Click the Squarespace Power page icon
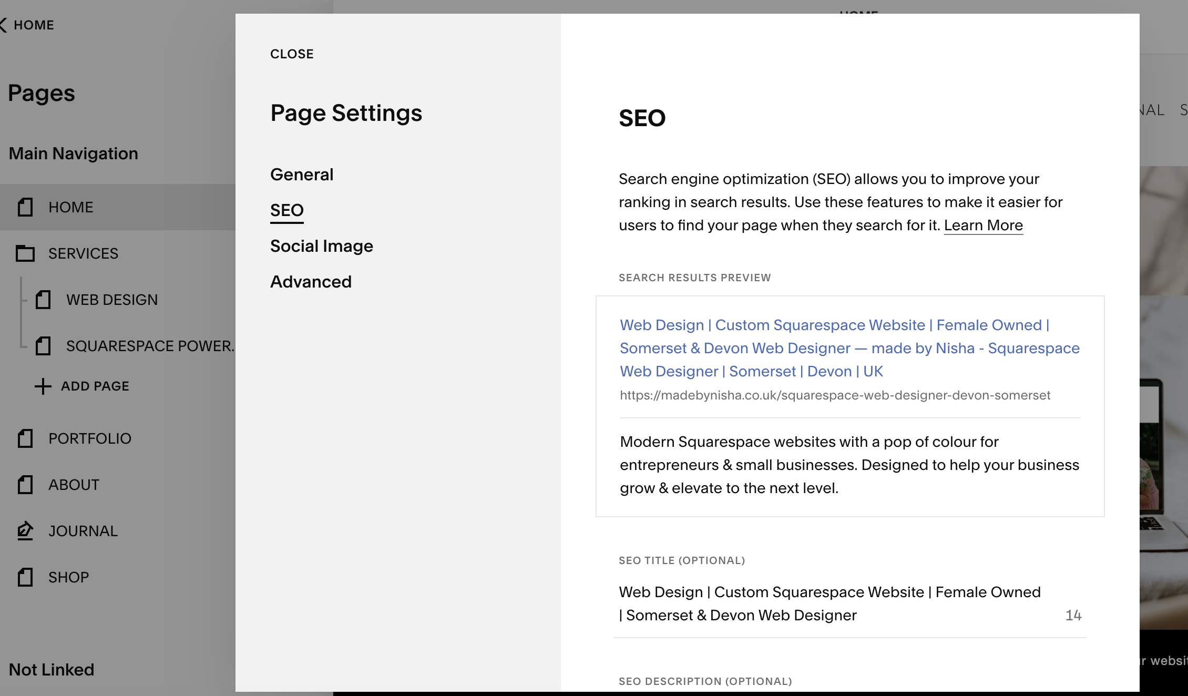 pos(43,346)
